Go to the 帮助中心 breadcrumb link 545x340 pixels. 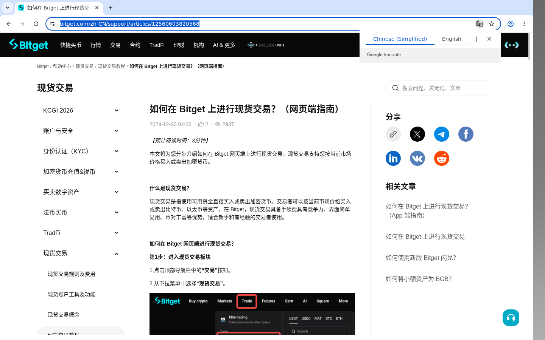tap(62, 66)
